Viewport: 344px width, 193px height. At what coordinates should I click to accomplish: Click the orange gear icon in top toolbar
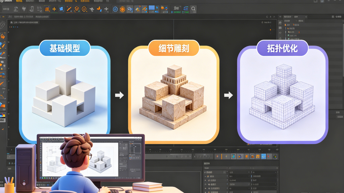123,9
